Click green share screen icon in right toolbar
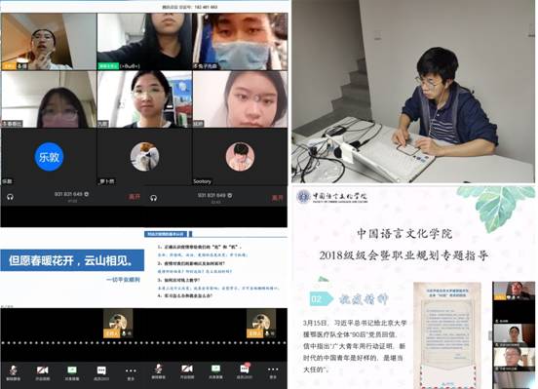The width and height of the screenshot is (538, 389). [215, 369]
